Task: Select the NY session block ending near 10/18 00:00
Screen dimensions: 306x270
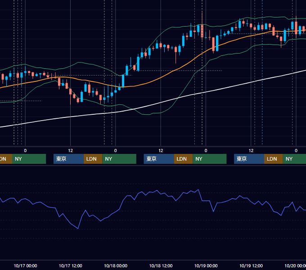Action: click(119, 159)
